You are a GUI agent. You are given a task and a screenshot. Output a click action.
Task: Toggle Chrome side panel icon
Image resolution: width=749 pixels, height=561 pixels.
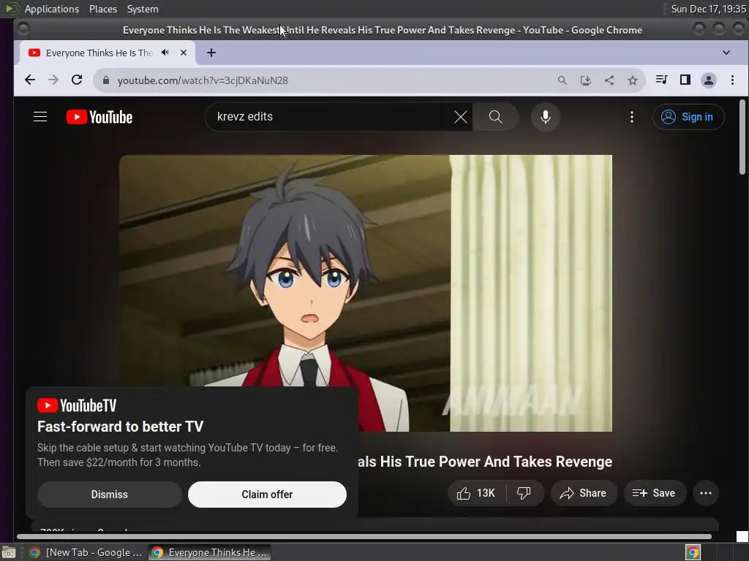pyautogui.click(x=685, y=80)
